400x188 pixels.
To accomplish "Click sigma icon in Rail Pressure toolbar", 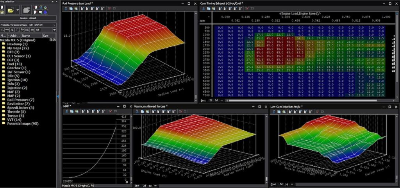I will click(114, 8).
